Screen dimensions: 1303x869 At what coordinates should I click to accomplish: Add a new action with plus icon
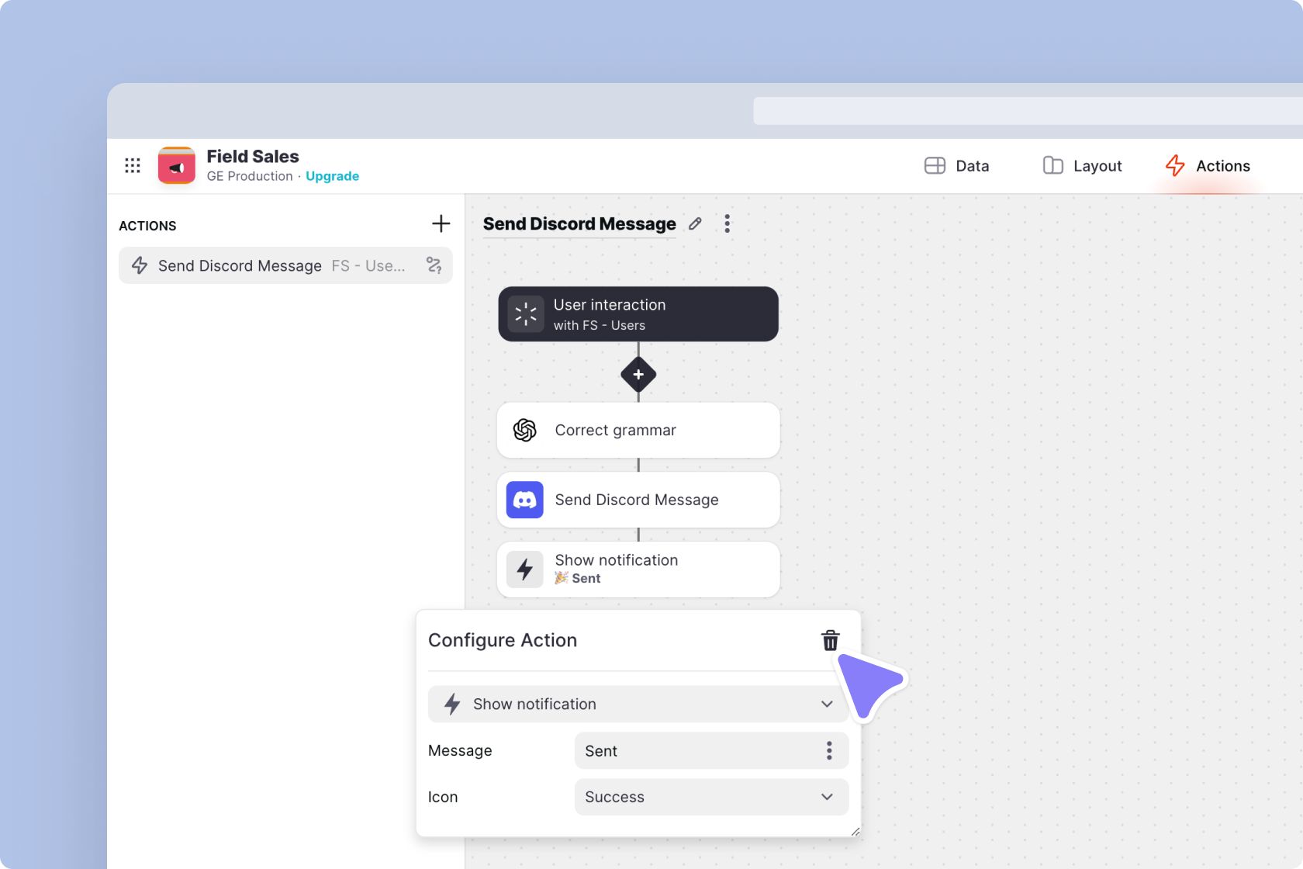click(x=441, y=224)
